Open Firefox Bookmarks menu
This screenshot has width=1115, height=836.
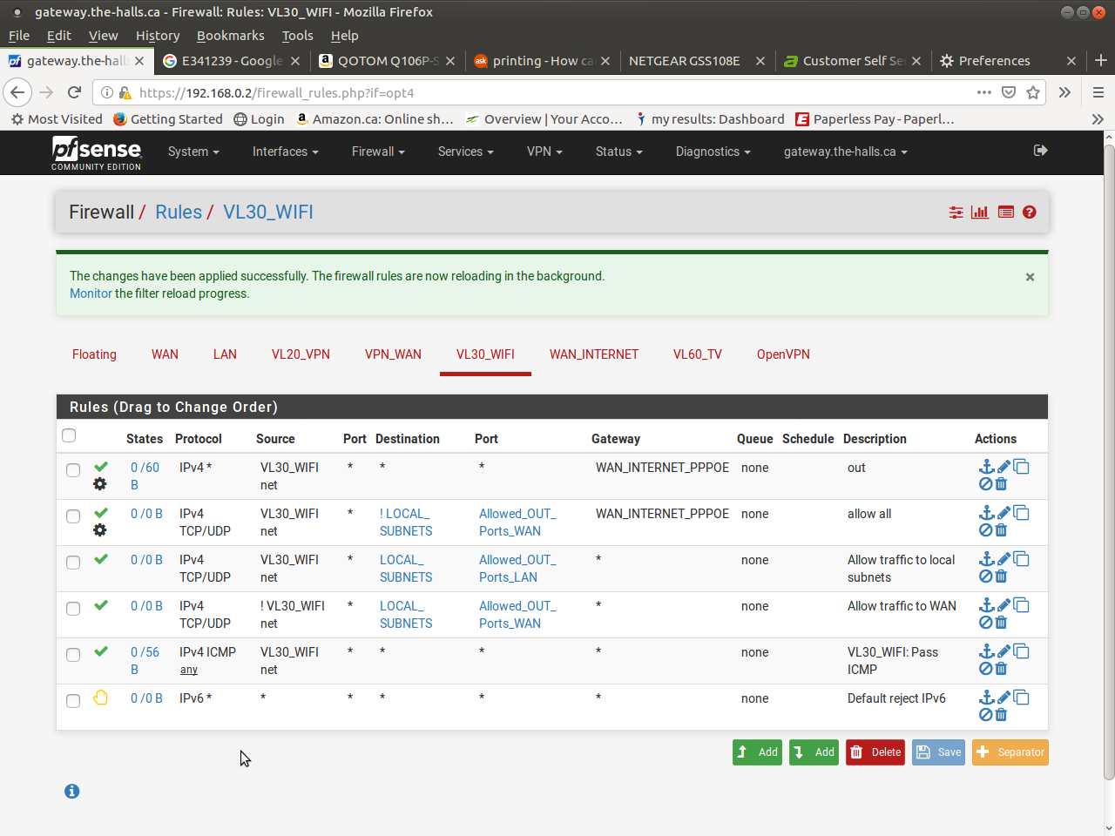230,36
